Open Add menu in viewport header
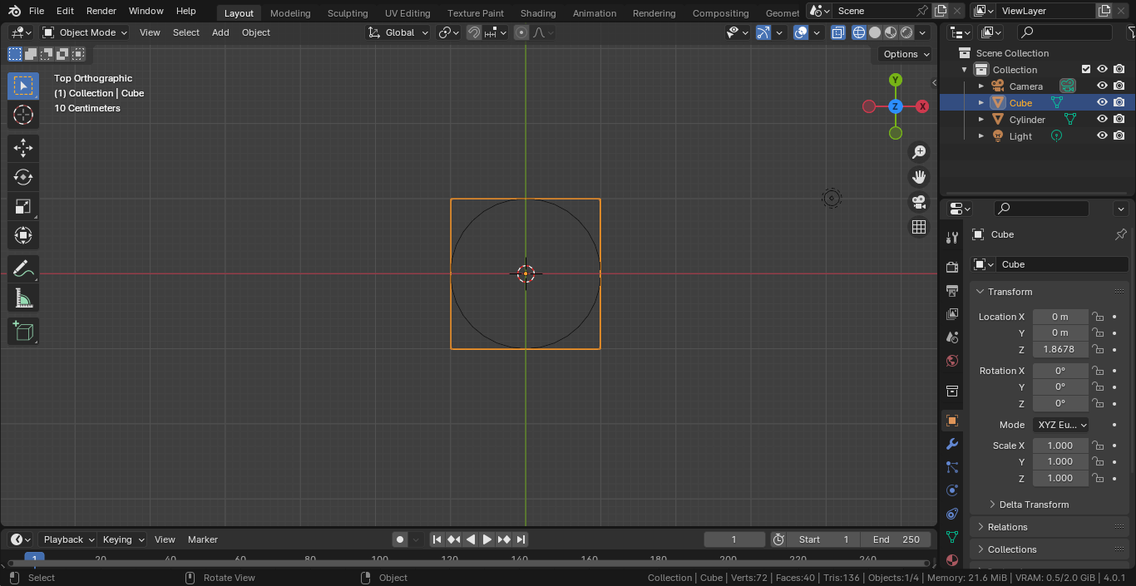This screenshot has width=1136, height=586. pos(220,32)
